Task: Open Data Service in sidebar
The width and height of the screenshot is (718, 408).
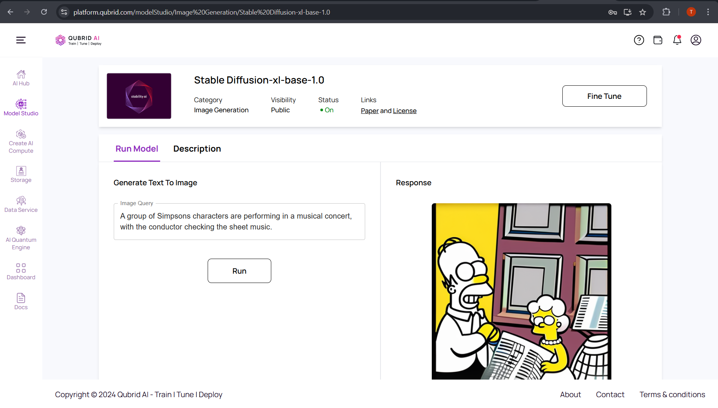Action: (21, 205)
